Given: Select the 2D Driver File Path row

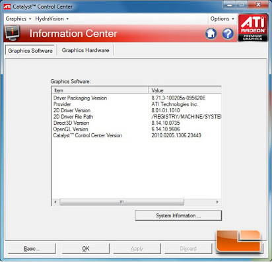Looking at the screenshot, I should pyautogui.click(x=137, y=117).
